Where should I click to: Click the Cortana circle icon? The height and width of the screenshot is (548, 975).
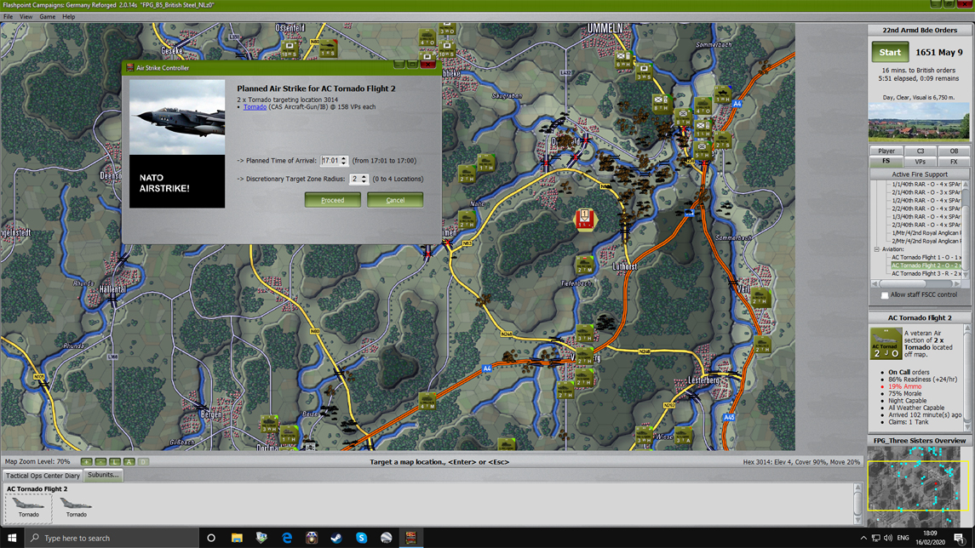(211, 538)
